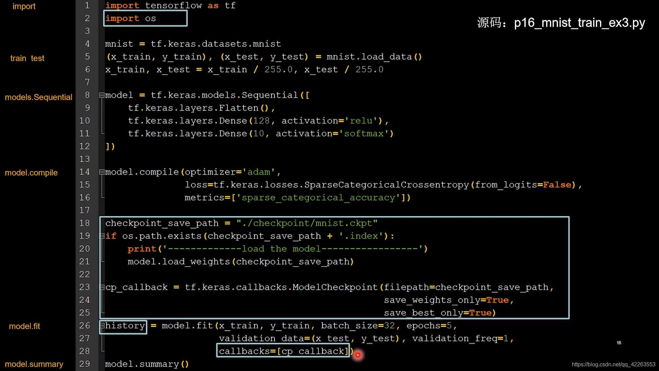Click the 'history' variable on line 26
The height and width of the screenshot is (371, 659).
pyautogui.click(x=125, y=325)
